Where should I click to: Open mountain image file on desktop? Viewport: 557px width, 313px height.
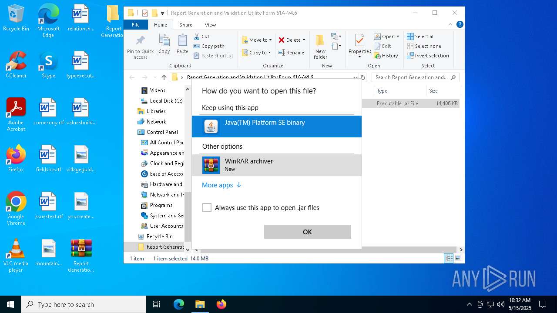click(48, 253)
